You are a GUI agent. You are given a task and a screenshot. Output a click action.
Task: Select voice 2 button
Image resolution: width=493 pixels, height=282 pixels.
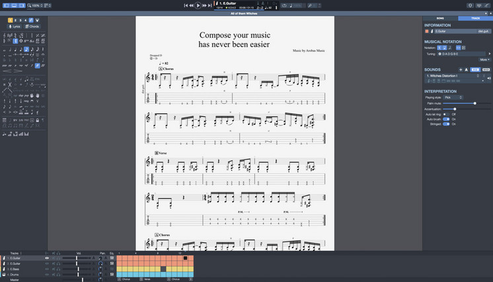15,20
